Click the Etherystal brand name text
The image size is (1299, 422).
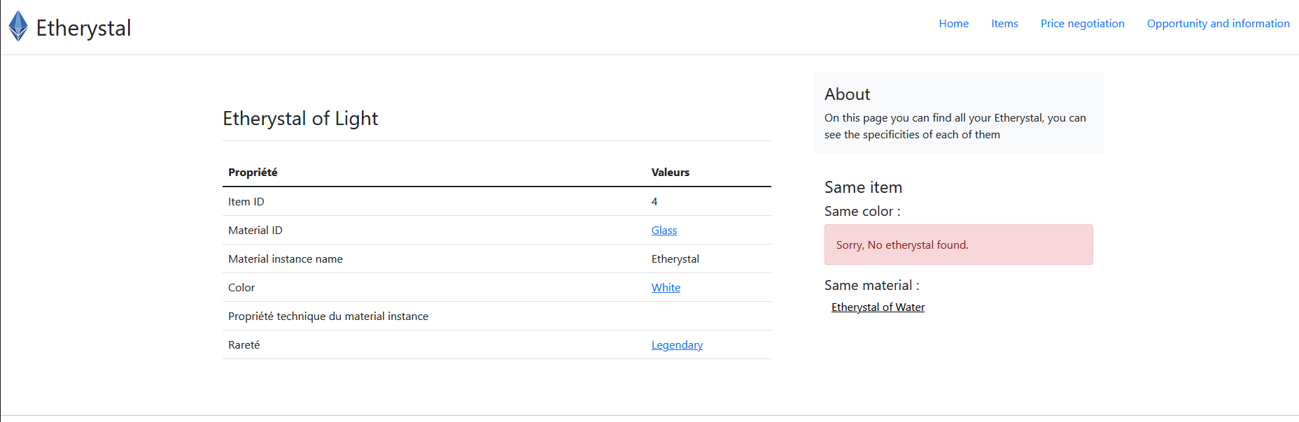83,28
